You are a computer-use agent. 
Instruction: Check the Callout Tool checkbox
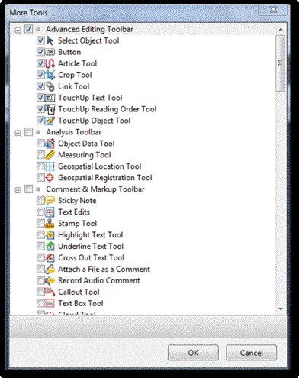tap(40, 292)
